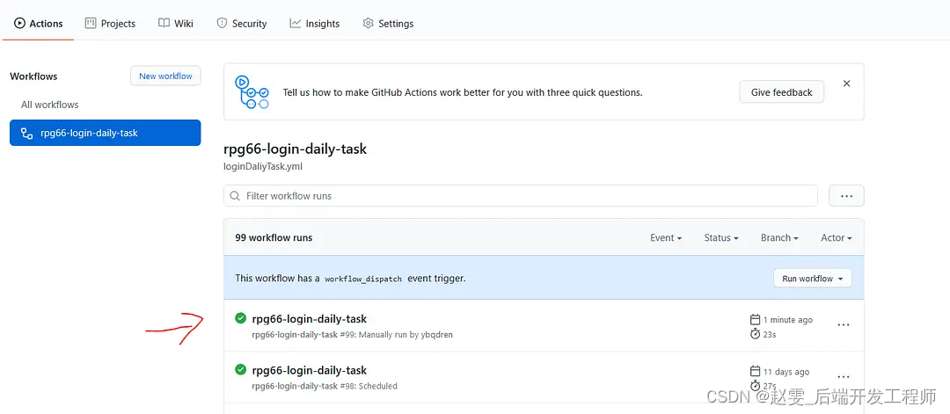
Task: Open the Run workflow dropdown
Action: click(x=813, y=279)
